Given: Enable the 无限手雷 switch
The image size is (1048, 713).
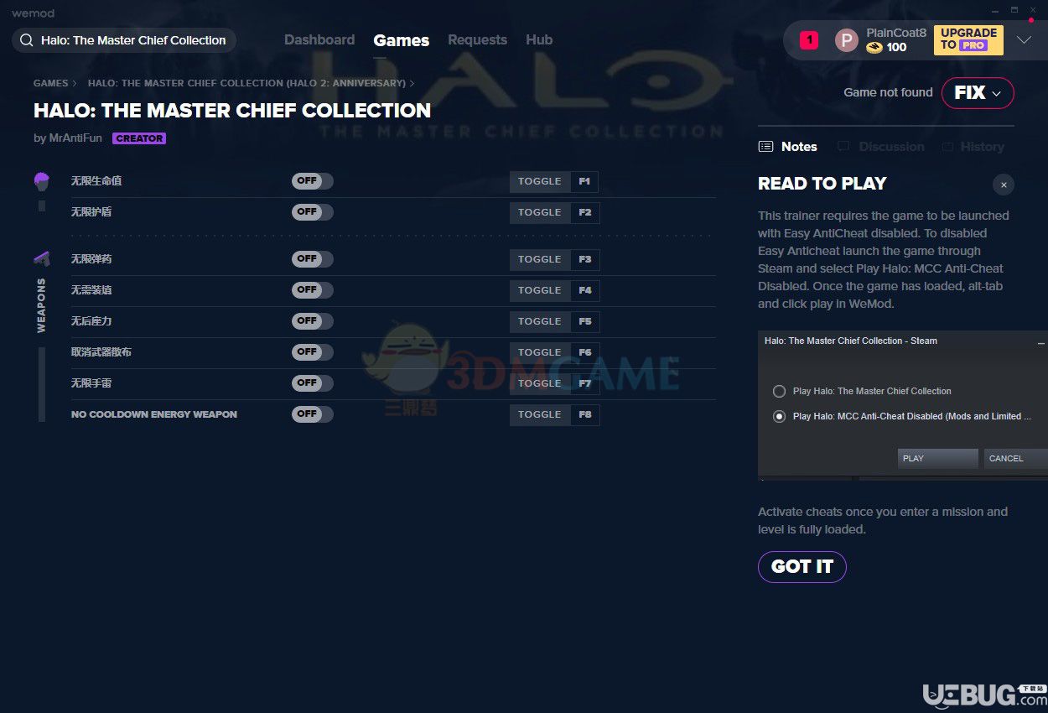Looking at the screenshot, I should (x=313, y=383).
